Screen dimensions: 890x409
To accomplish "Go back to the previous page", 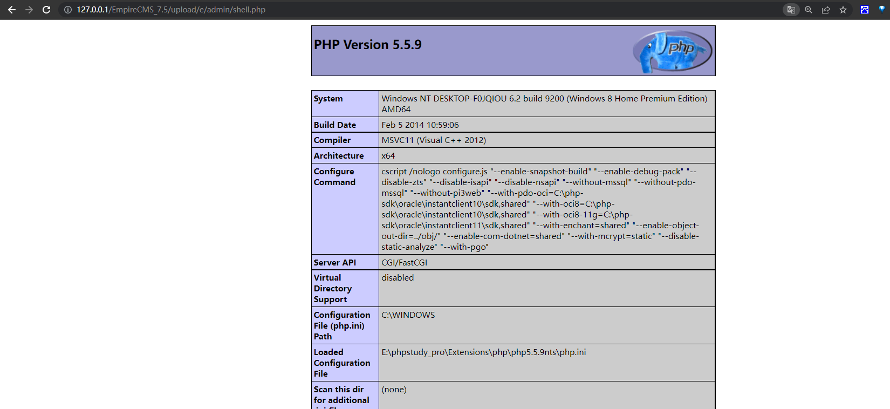I will pyautogui.click(x=12, y=10).
